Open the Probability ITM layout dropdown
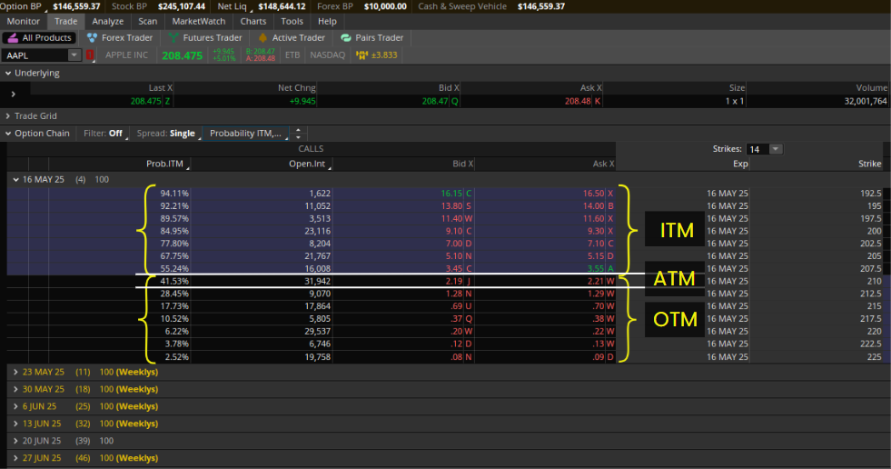The image size is (891, 469). pos(245,133)
